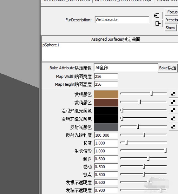Click the Focus button

[172, 12]
